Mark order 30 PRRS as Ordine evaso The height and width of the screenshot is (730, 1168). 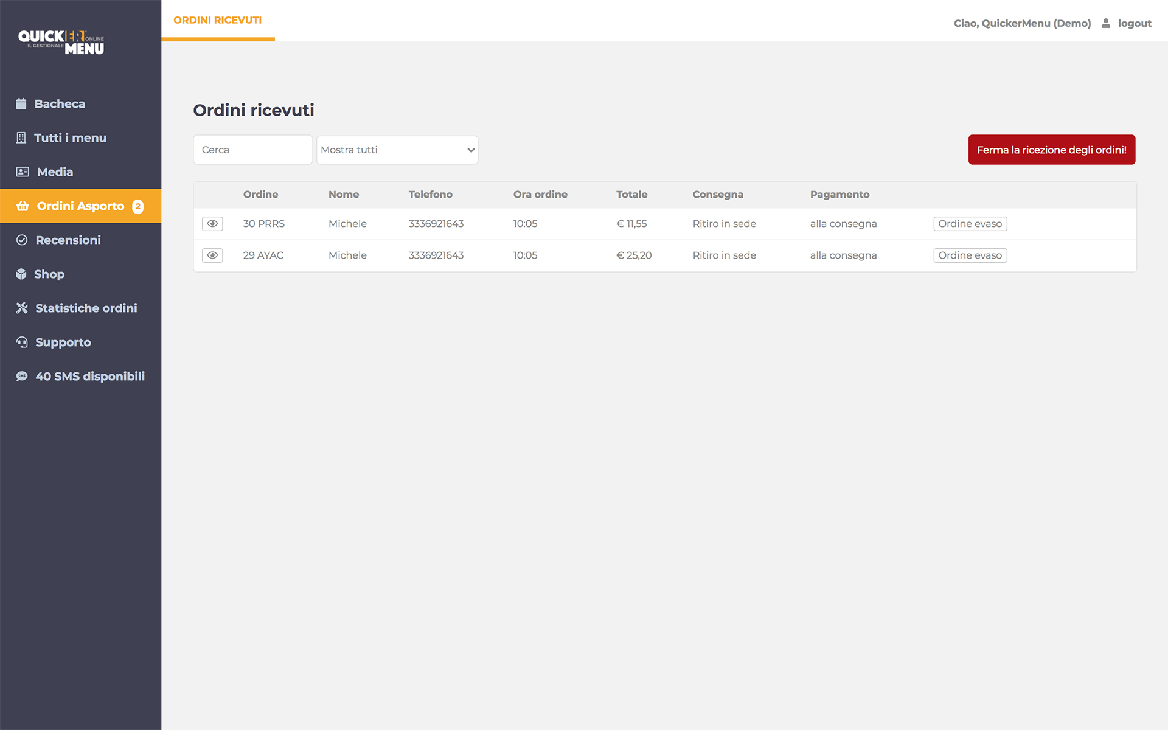(x=970, y=224)
